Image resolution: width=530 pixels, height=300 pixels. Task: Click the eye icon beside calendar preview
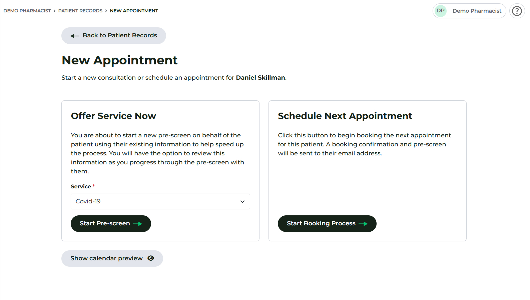[x=151, y=258]
